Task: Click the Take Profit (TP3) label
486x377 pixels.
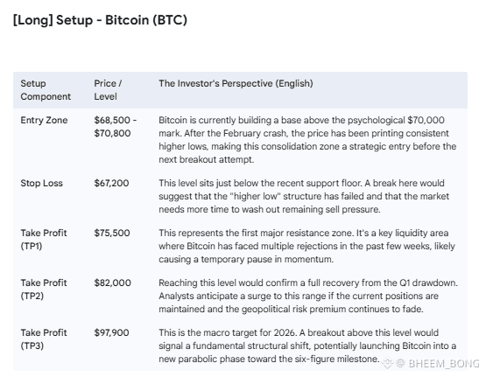Action: coord(44,339)
